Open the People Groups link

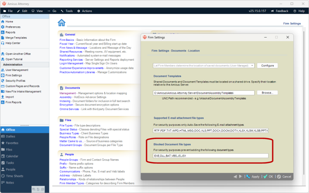click(x=69, y=160)
